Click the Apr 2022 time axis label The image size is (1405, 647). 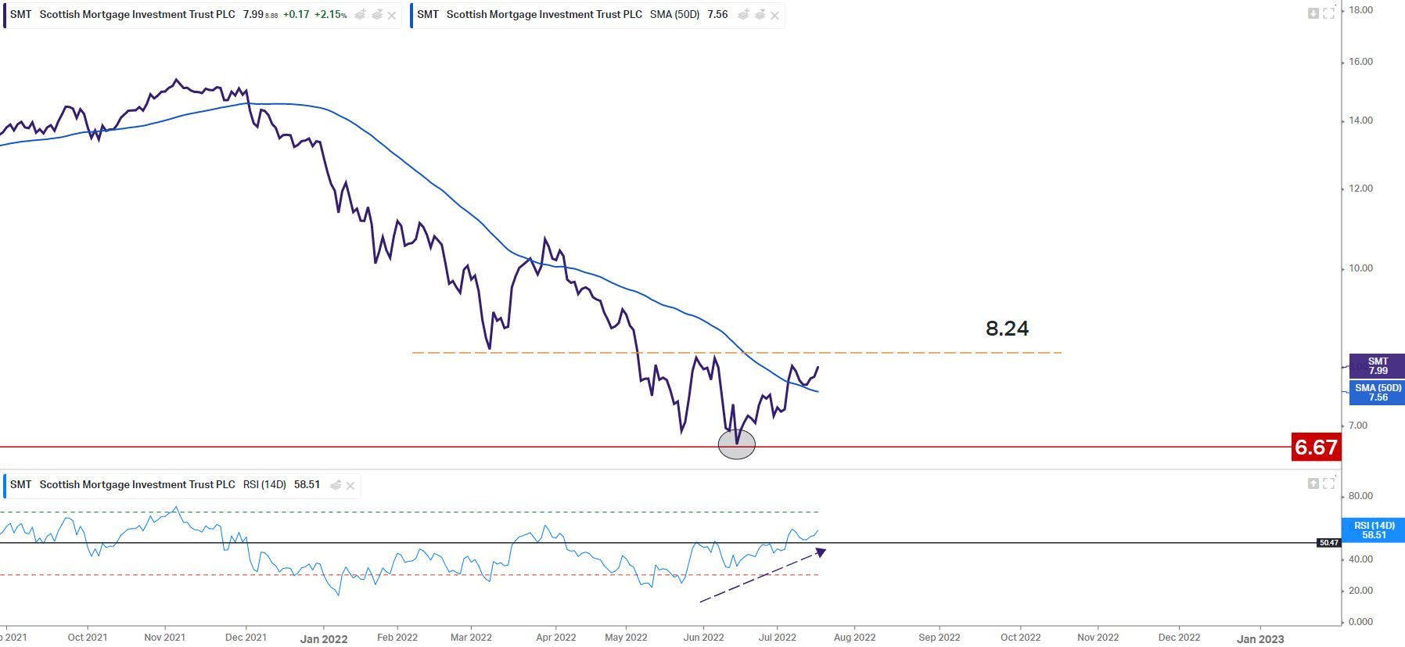coord(555,637)
